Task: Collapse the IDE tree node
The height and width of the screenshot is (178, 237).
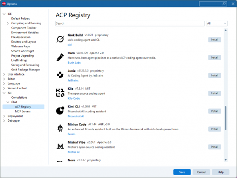Action: coord(4,14)
